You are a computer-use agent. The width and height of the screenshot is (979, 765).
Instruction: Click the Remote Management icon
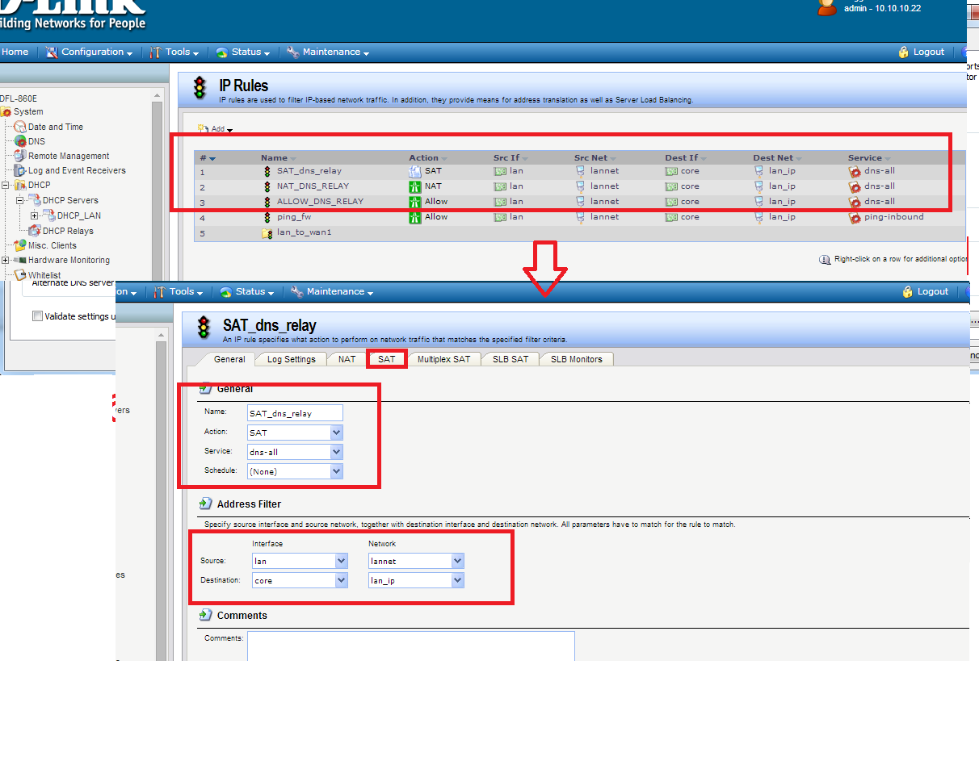coord(20,156)
